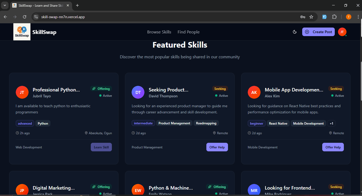Open a new browser tab
Viewport: 362px width, 196px height.
click(77, 5)
